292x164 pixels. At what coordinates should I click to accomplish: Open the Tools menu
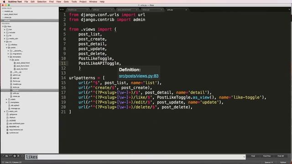click(x=74, y=2)
